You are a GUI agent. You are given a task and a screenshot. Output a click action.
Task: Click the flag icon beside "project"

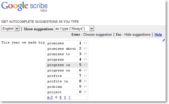(86, 92)
